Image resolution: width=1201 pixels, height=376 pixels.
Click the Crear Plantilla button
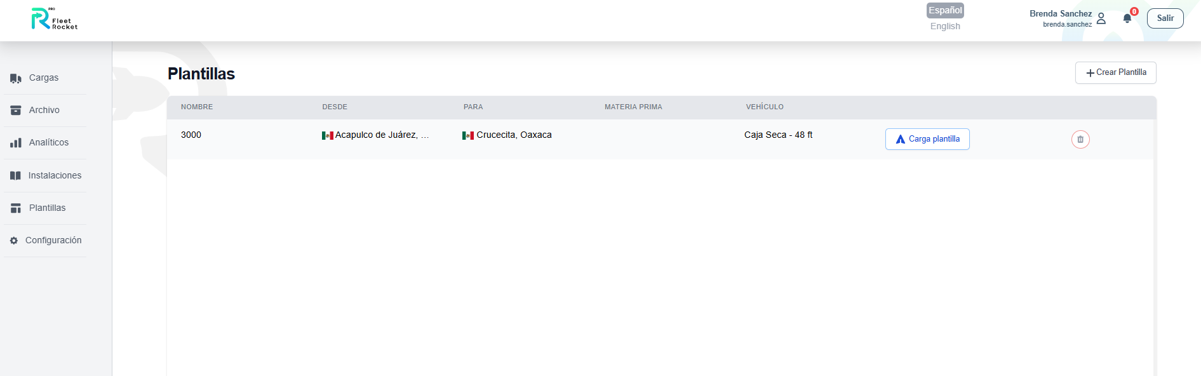click(x=1115, y=72)
